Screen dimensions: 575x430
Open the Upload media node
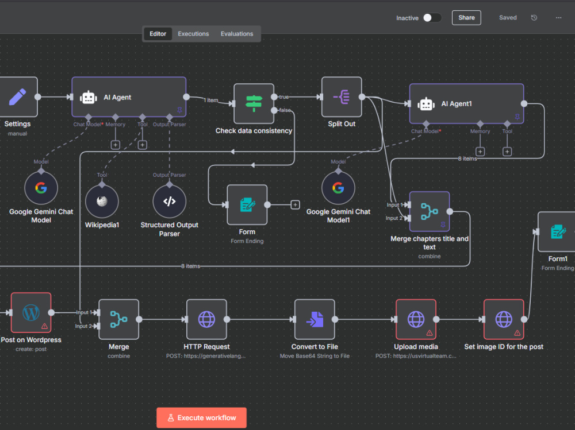[416, 319]
